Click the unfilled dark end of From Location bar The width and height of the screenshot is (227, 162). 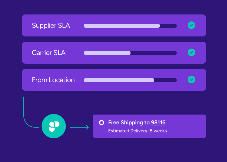tap(165, 80)
